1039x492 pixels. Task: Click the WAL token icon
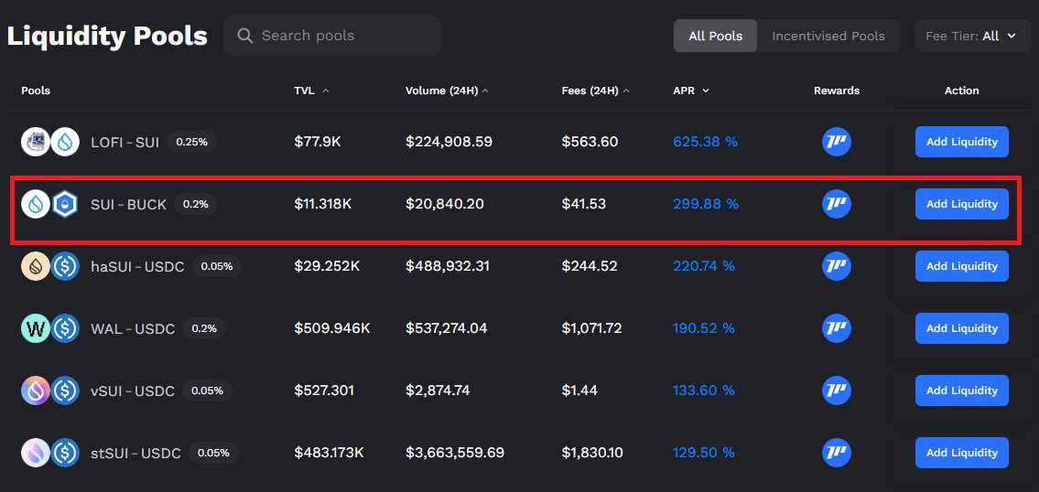[36, 328]
